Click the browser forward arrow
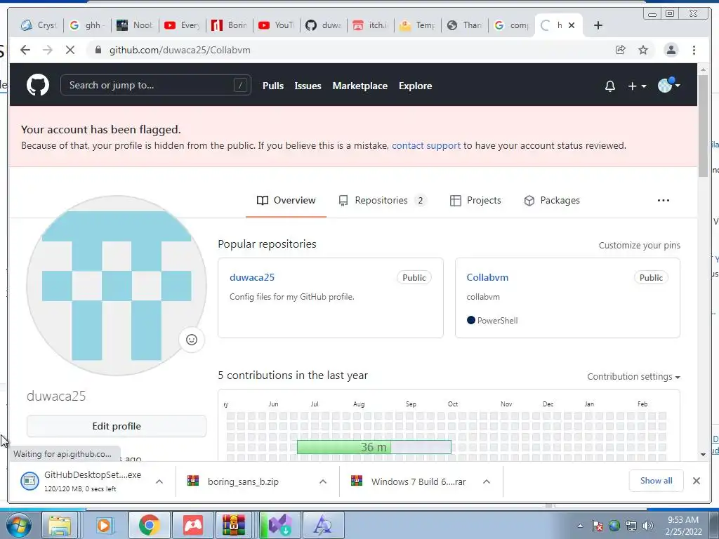719x539 pixels. [47, 50]
